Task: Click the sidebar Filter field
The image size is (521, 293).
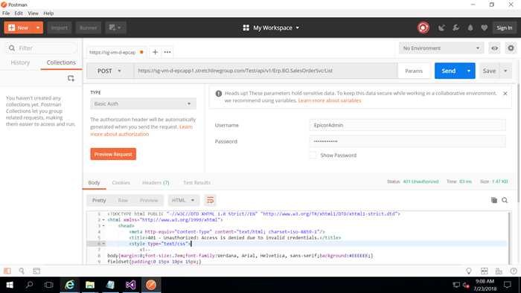Action: 41,48
